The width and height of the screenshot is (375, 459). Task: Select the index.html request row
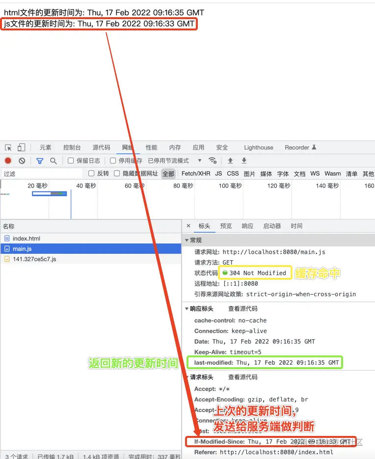pos(91,238)
